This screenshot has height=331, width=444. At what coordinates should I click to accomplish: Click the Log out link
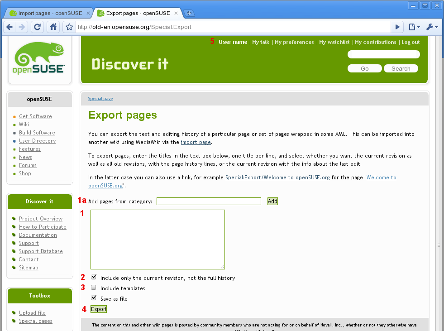point(411,42)
